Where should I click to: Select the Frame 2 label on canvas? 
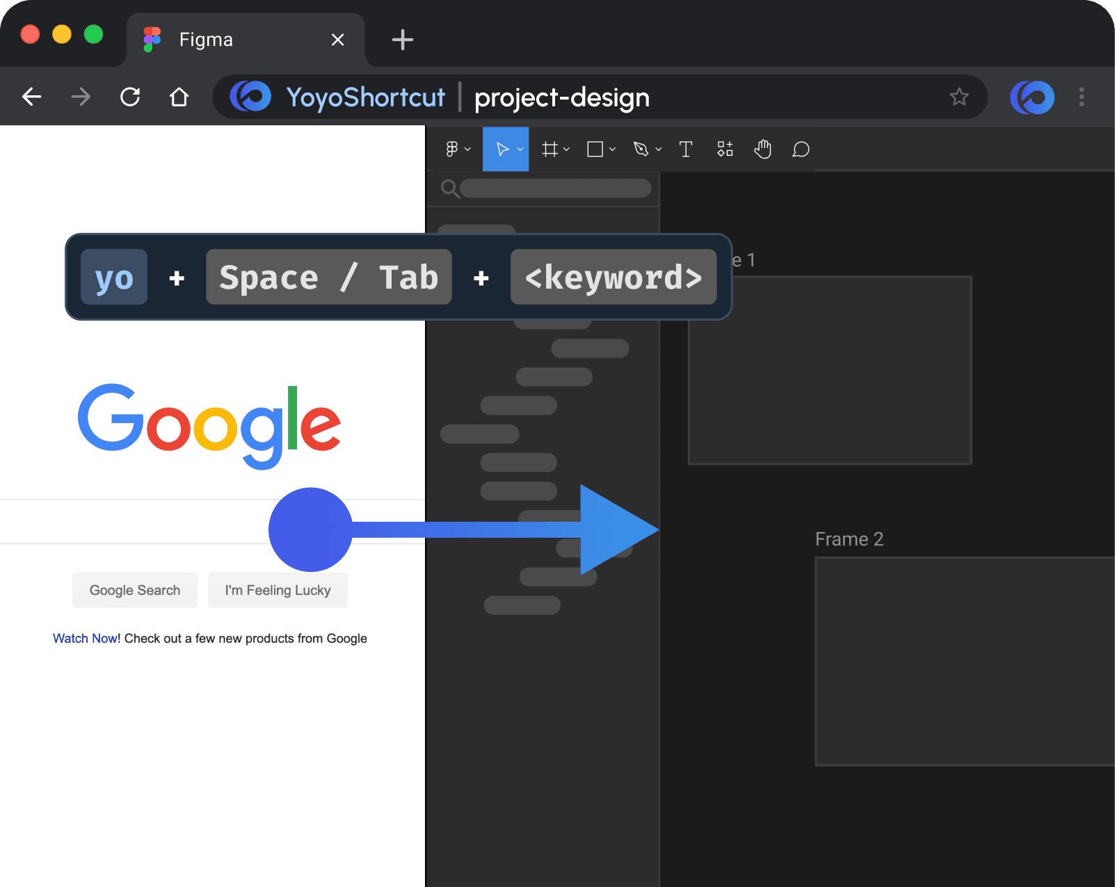point(849,539)
